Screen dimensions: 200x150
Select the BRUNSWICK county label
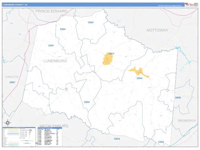187,121
